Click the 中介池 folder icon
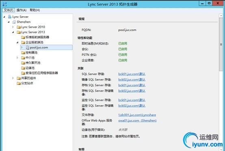The image size is (225, 151). (23, 58)
